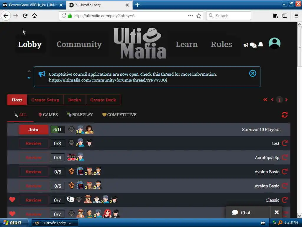The image size is (302, 227).
Task: Switch to the COMPETITIVE lobby tab
Action: tap(119, 115)
